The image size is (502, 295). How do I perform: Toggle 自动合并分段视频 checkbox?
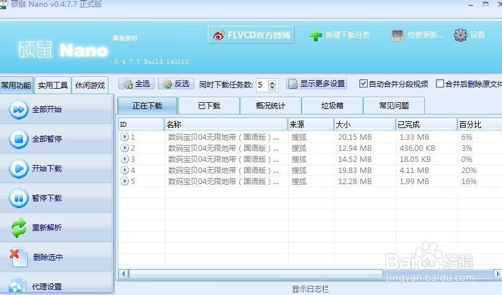pos(363,84)
